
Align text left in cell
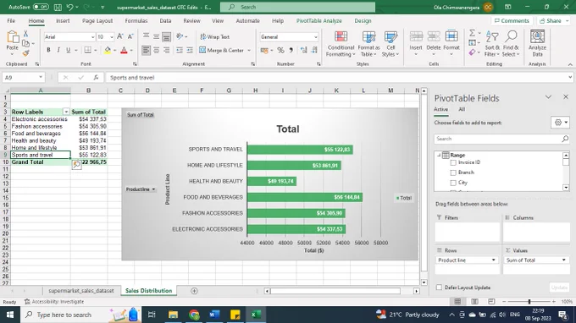point(147,50)
